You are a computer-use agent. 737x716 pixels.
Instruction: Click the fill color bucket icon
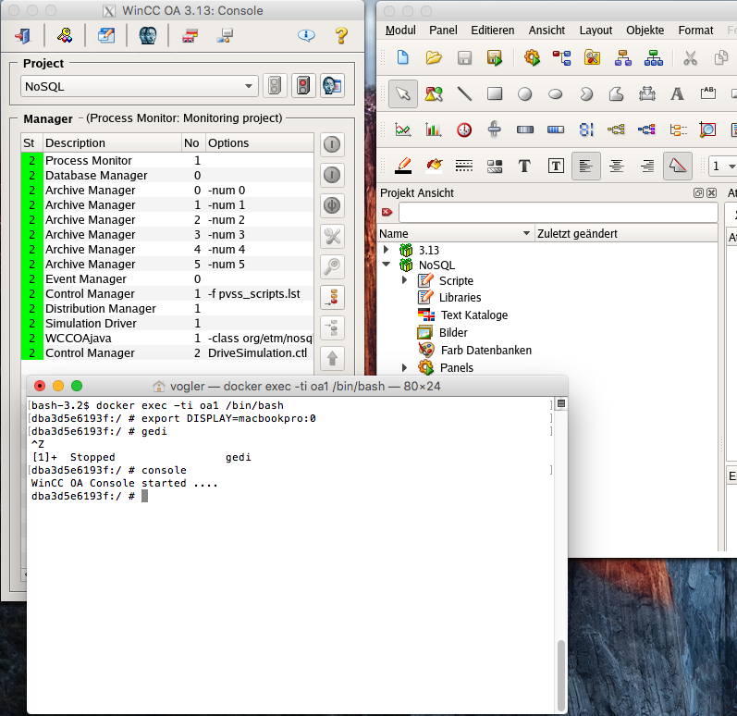coord(435,165)
